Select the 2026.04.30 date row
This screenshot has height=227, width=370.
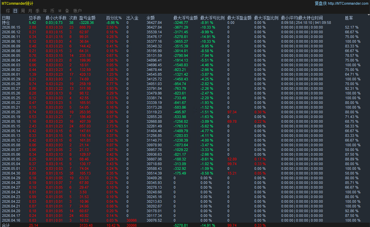pyautogui.click(x=11, y=173)
